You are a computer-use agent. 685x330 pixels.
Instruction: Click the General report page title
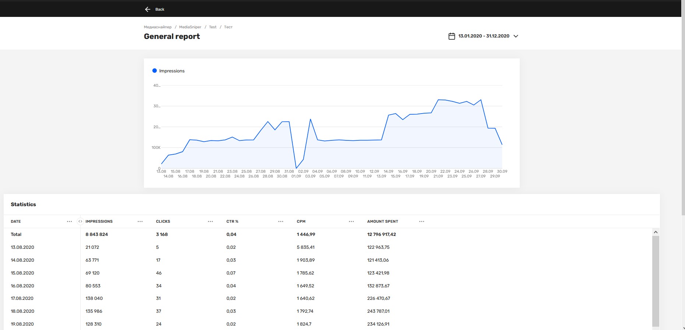(x=172, y=36)
